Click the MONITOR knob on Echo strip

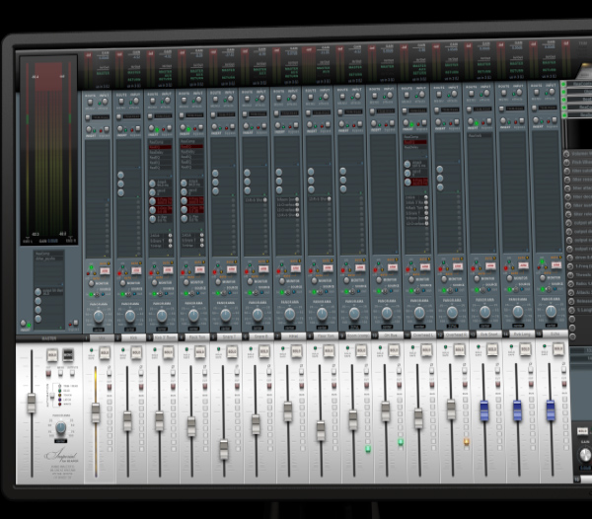pyautogui.click(x=542, y=278)
